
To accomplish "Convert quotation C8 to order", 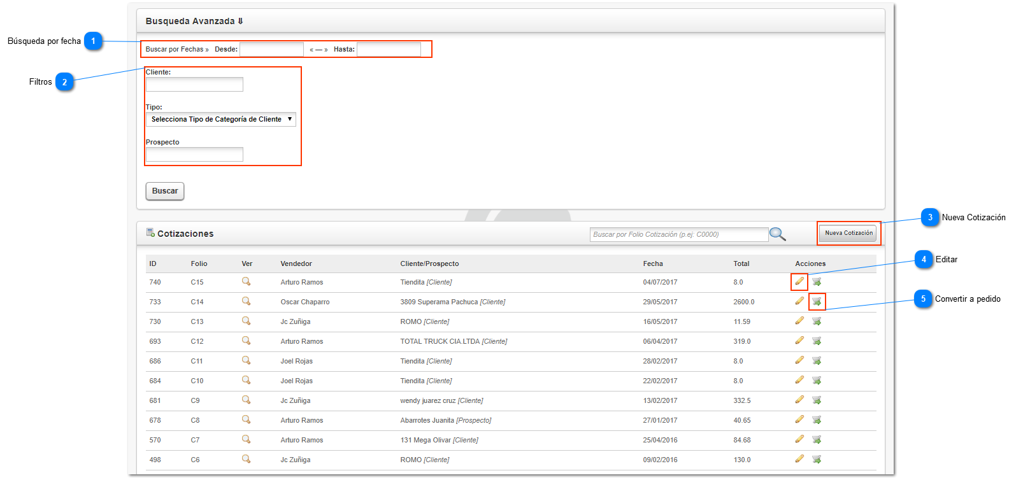I will 817,420.
